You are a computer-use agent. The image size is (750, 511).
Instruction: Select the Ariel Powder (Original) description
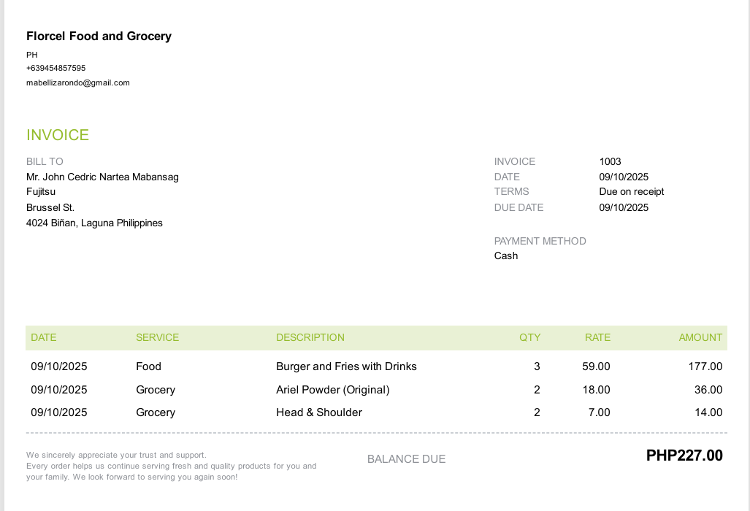(332, 390)
